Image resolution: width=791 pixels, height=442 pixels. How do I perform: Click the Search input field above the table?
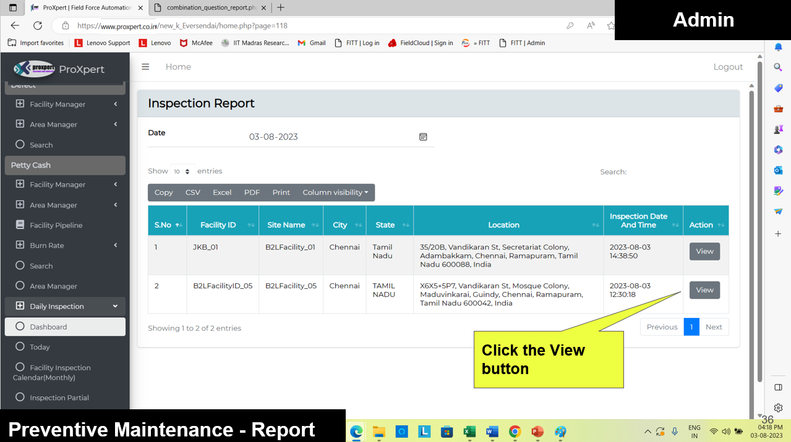(x=679, y=172)
